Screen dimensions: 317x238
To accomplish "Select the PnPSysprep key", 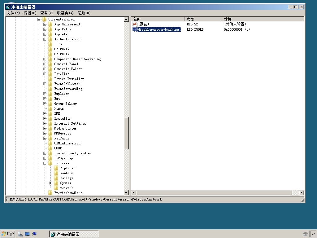I will point(63,158).
